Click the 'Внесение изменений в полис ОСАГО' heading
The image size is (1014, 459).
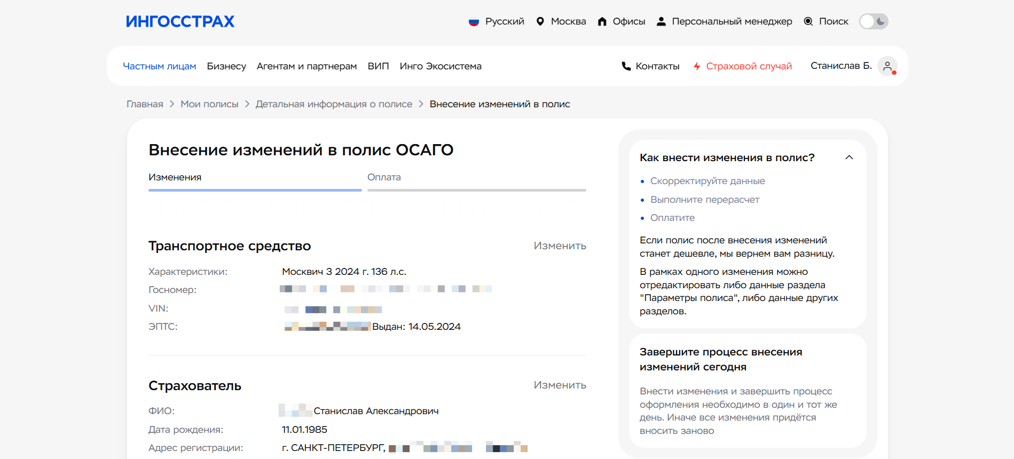tap(301, 150)
